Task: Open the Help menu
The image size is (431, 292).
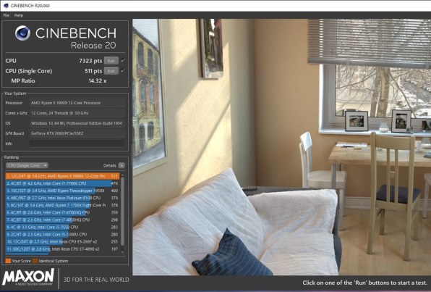Action: click(x=19, y=15)
